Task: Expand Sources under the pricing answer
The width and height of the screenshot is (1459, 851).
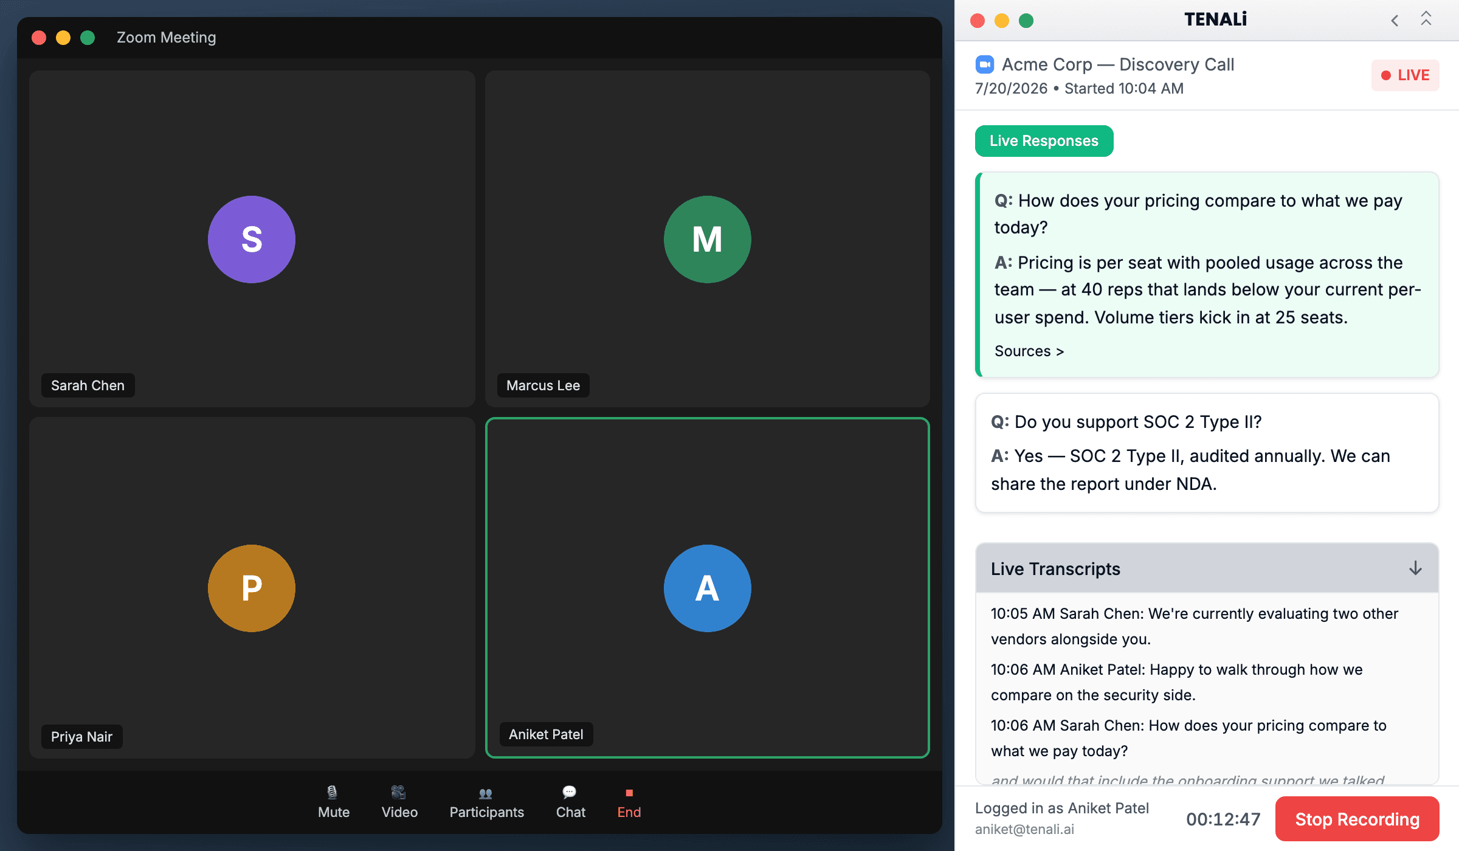Action: point(1029,351)
